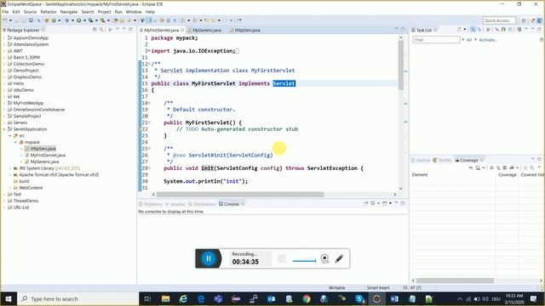Expand the MyFirstWebApp project
This screenshot has height=306, width=545.
pos(4,103)
